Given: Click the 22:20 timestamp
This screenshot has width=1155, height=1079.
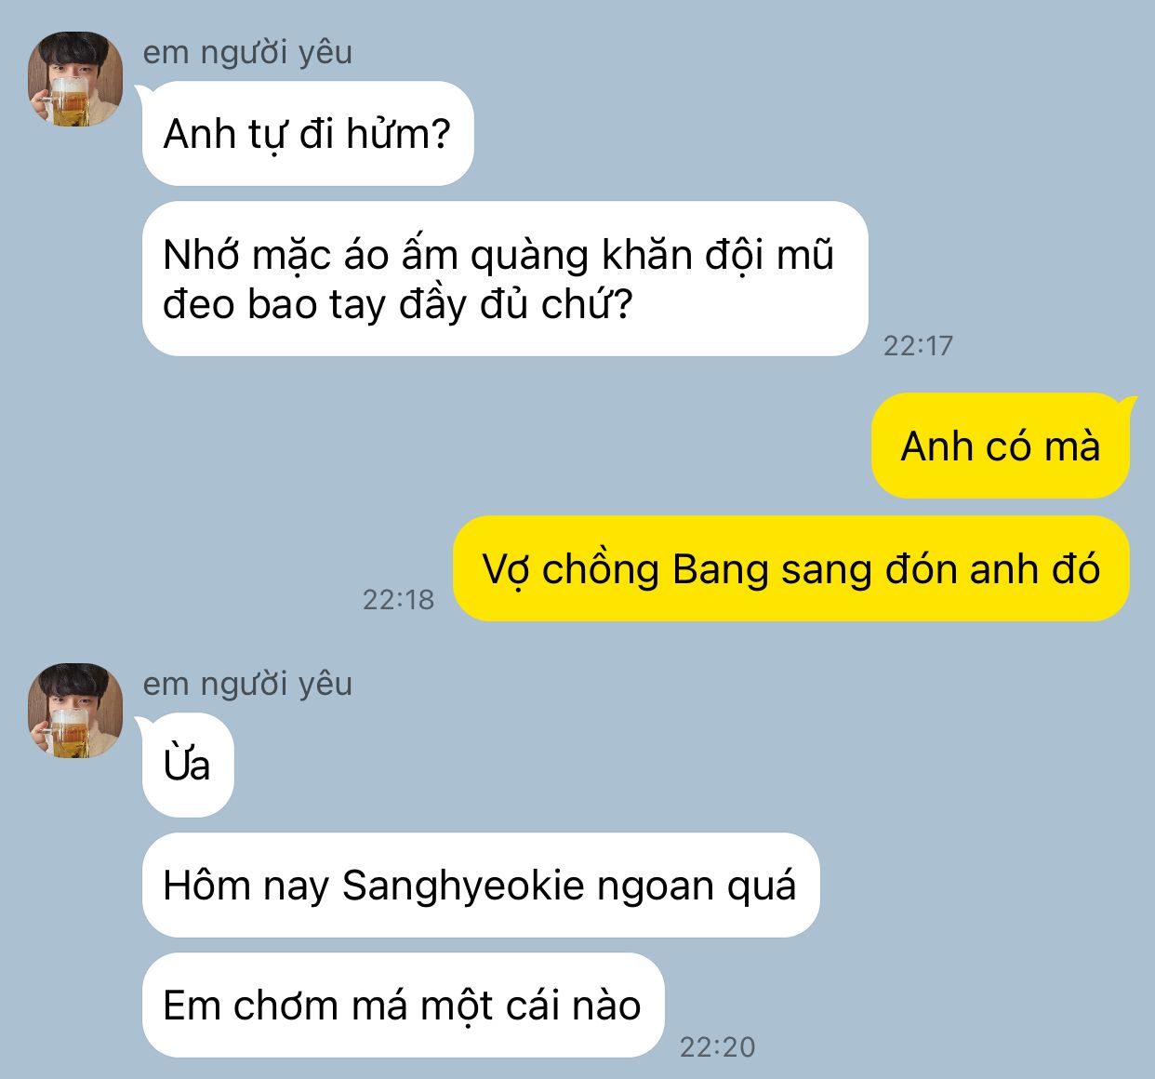Looking at the screenshot, I should pos(717,1047).
